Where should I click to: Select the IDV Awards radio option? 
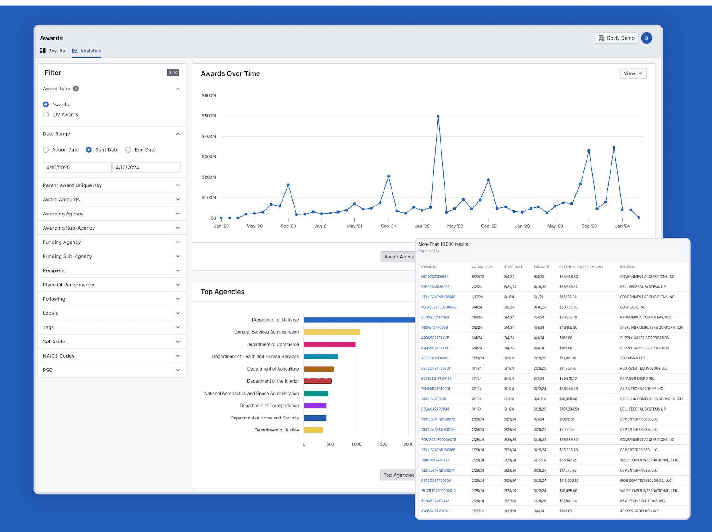[46, 115]
